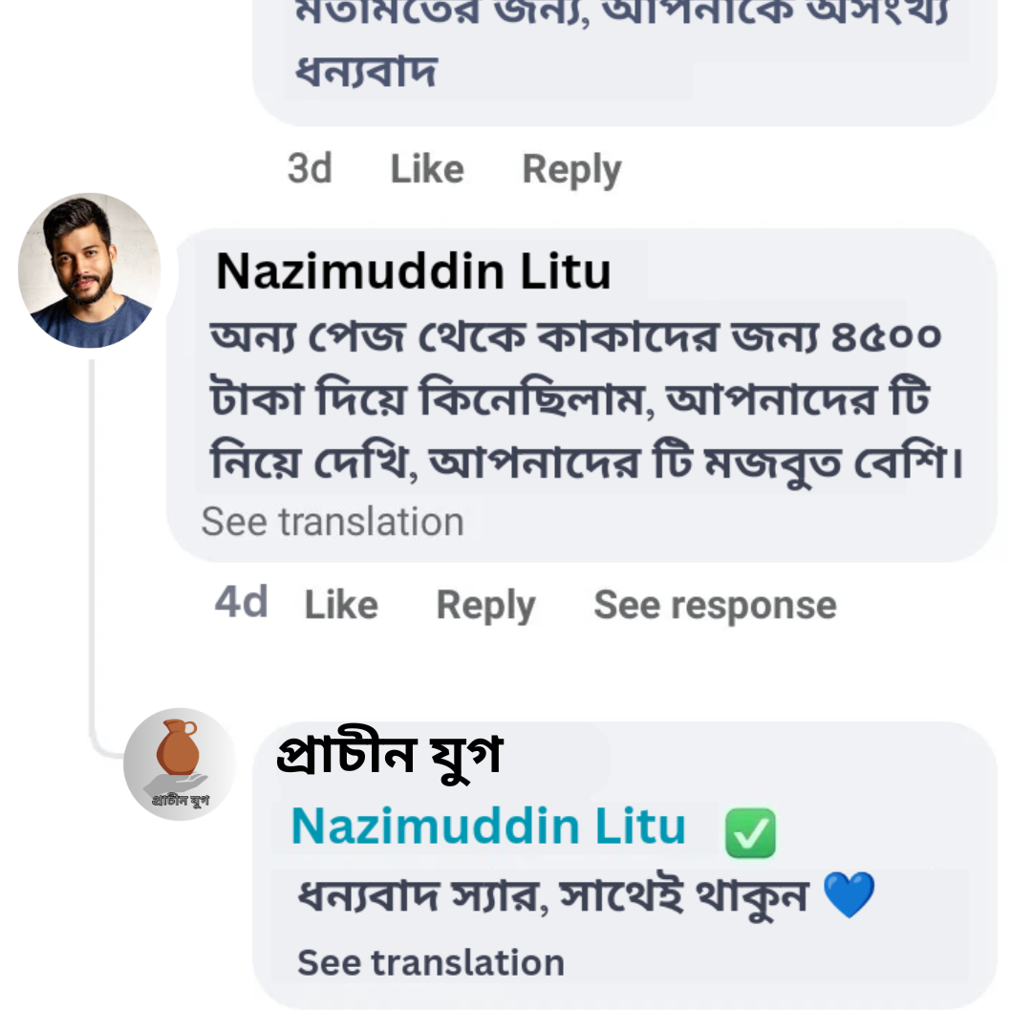Open See response on the comment
Image resolution: width=1032 pixels, height=1032 pixels.
[714, 604]
